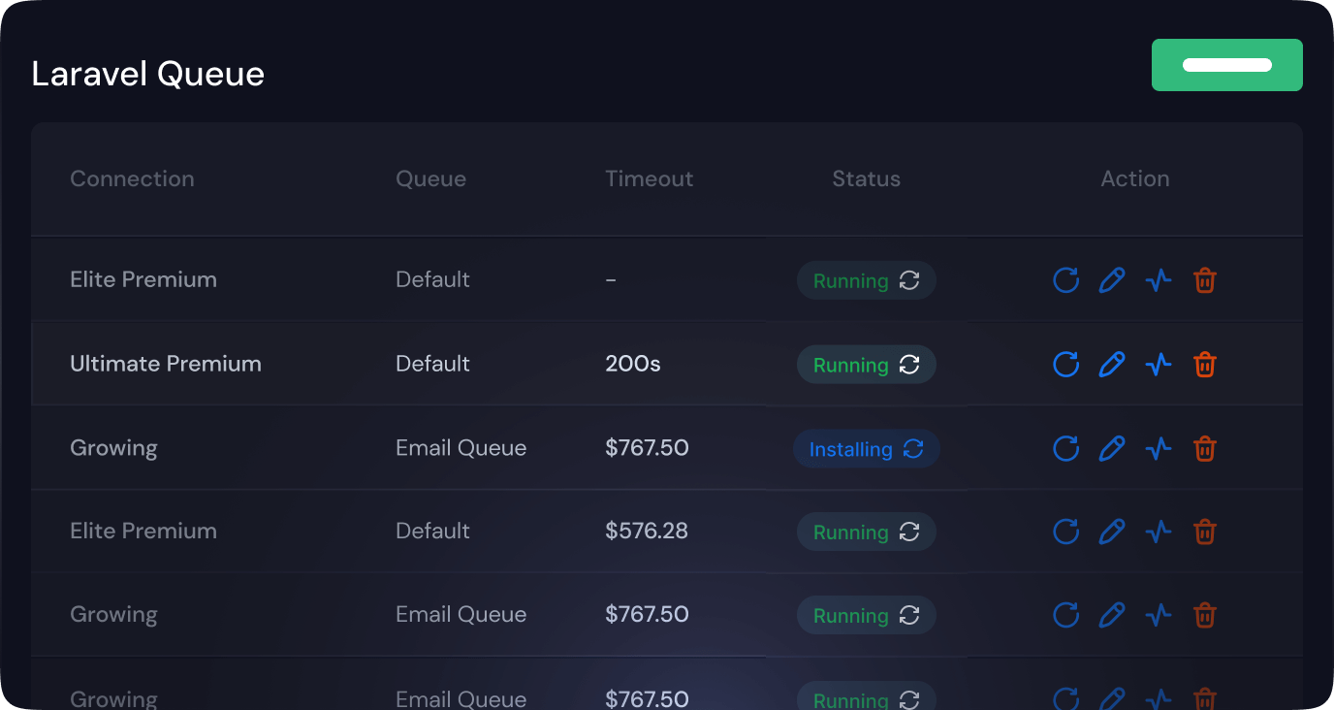
Task: Click the Installing status badge
Action: (x=866, y=449)
